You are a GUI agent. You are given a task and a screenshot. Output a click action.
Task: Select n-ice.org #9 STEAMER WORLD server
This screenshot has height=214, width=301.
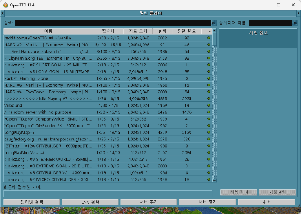(x=108, y=160)
